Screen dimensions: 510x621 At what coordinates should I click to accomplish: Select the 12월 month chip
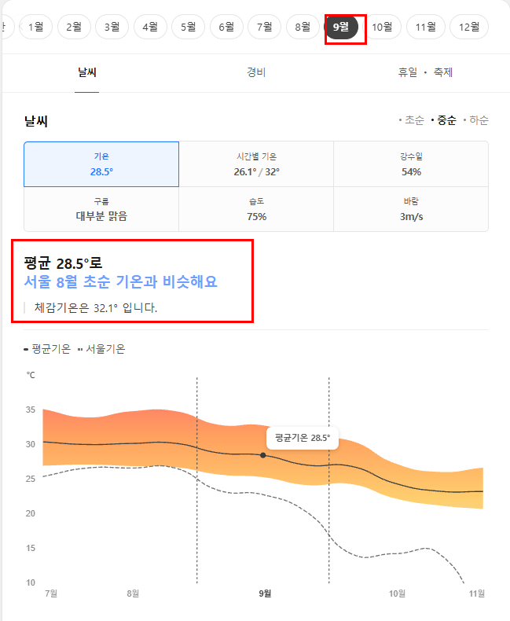point(469,27)
